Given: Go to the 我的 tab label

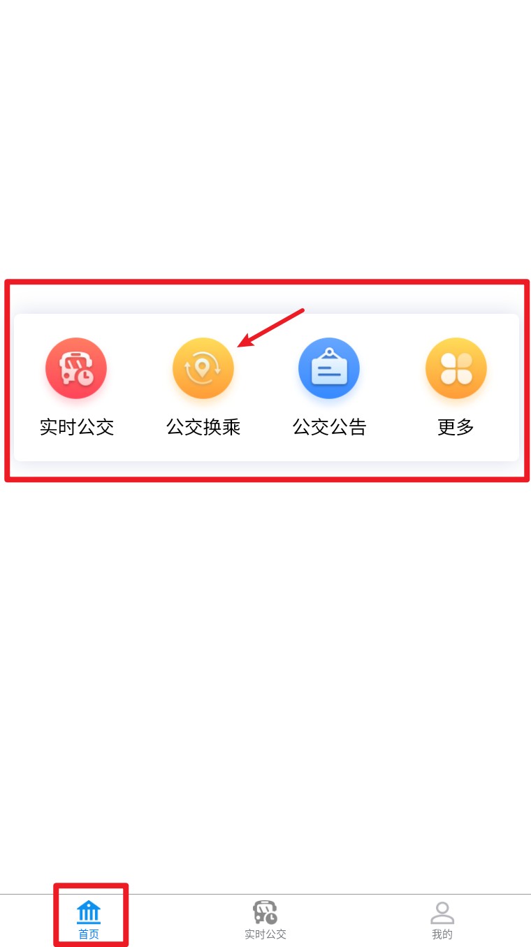Looking at the screenshot, I should point(442,934).
